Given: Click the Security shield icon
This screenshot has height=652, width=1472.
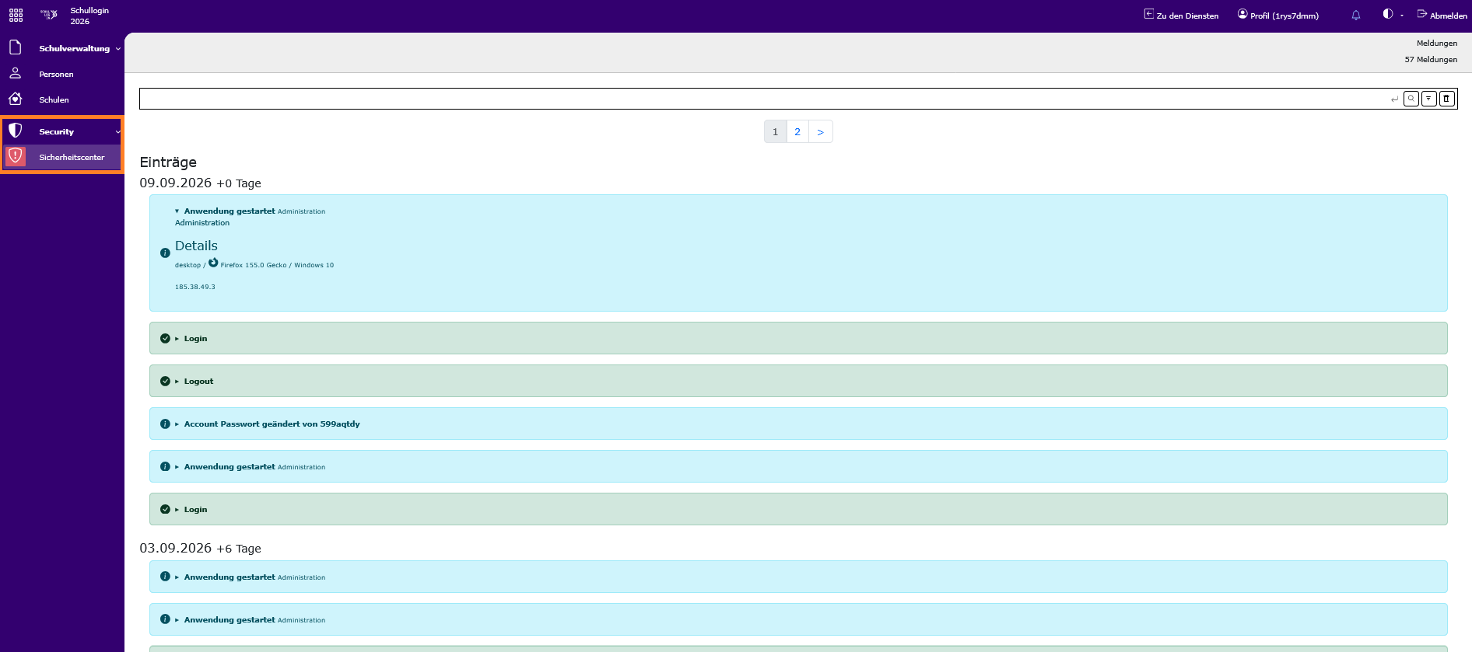Looking at the screenshot, I should point(15,131).
